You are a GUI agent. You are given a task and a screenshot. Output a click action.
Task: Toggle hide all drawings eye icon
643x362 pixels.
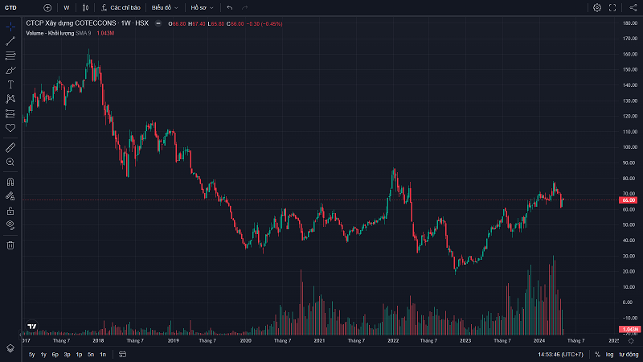click(10, 224)
